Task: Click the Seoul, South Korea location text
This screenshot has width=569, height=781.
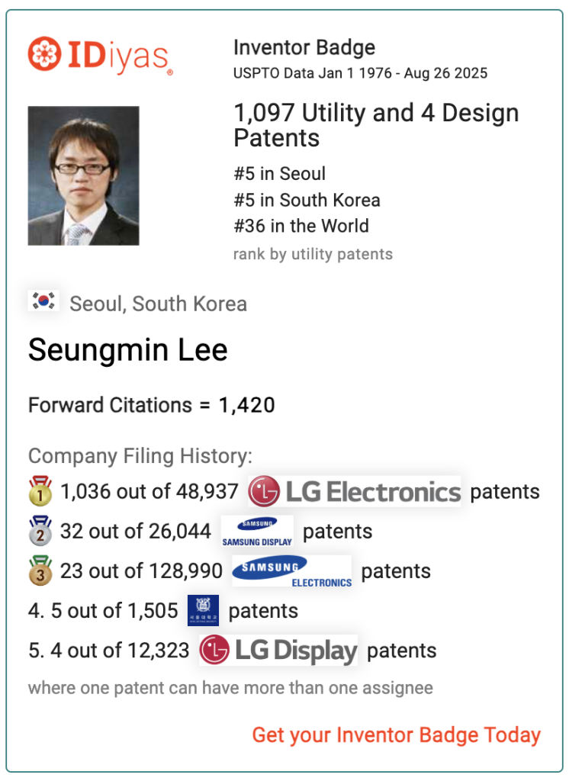Action: pyautogui.click(x=159, y=304)
